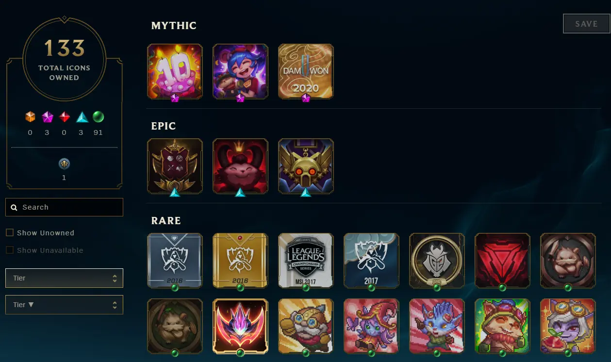
Task: Choose the red triangular emblem rare icon
Action: pos(502,261)
